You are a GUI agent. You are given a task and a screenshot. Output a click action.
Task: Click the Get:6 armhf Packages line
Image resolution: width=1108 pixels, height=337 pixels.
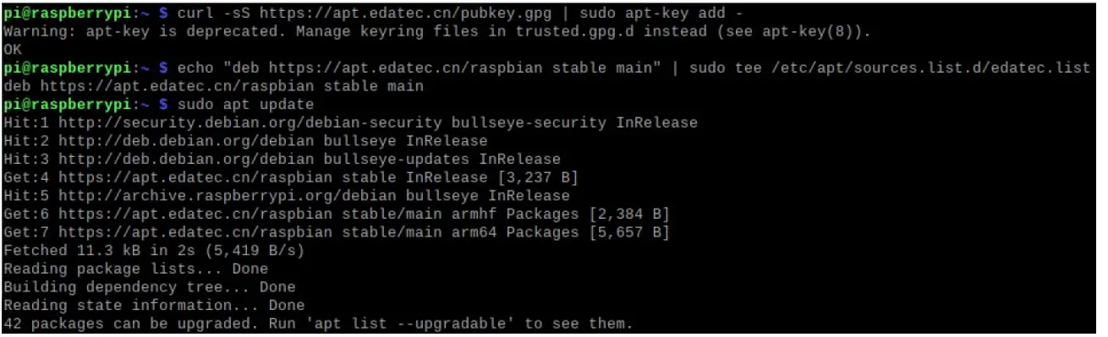click(337, 215)
